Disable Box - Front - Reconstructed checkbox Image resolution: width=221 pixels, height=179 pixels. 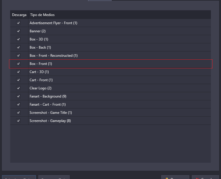(18, 56)
